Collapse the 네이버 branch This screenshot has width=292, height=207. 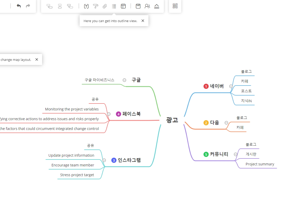pyautogui.click(x=231, y=86)
